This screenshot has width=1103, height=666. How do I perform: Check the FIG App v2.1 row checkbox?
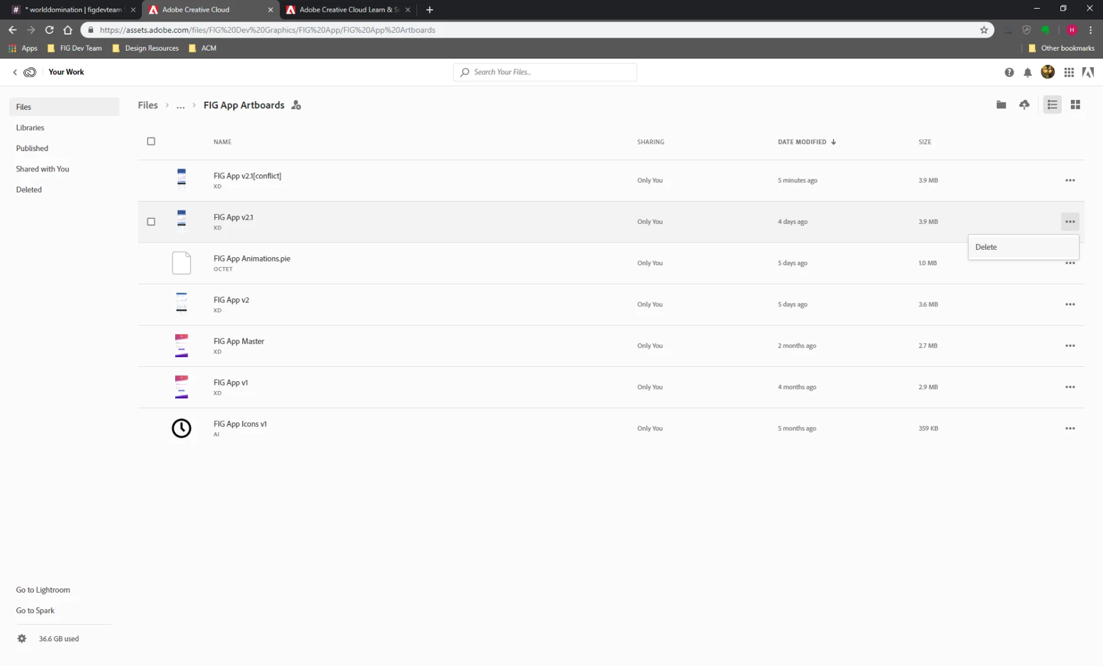point(151,221)
